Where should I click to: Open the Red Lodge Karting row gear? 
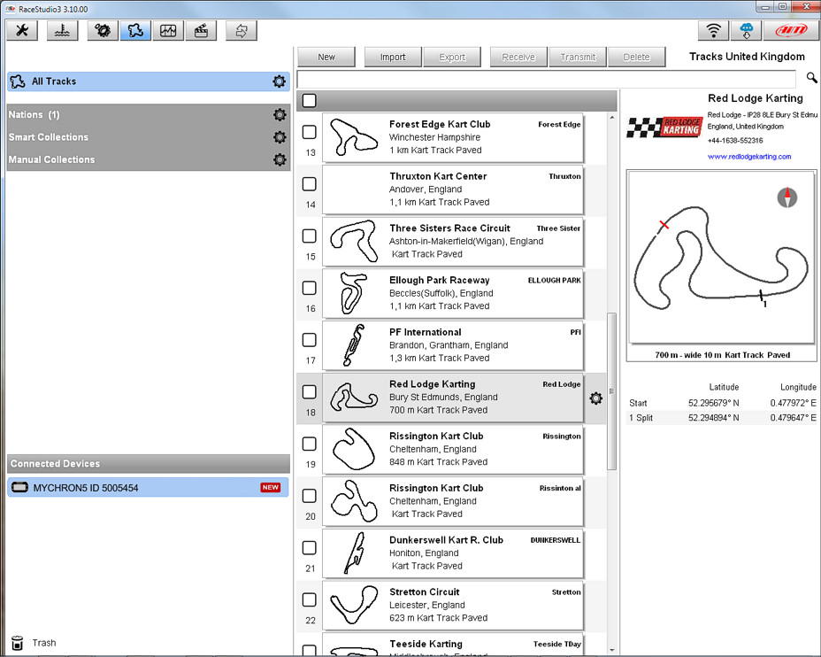click(596, 398)
